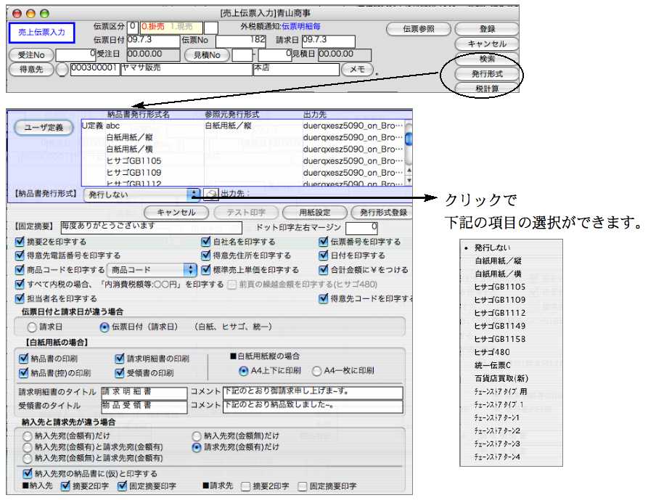Click the 固定摘要 text field
Viewport: 656px width, 503px height.
point(151,227)
